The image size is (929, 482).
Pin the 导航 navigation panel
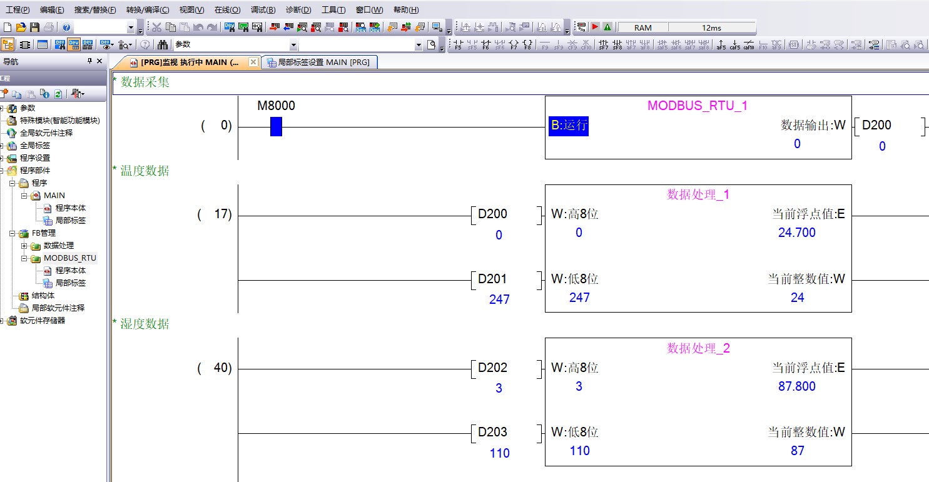(x=89, y=61)
